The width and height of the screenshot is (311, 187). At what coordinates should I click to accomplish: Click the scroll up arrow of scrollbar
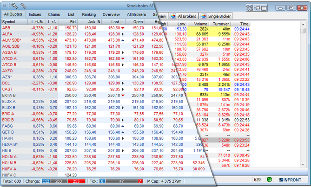(x=303, y=25)
